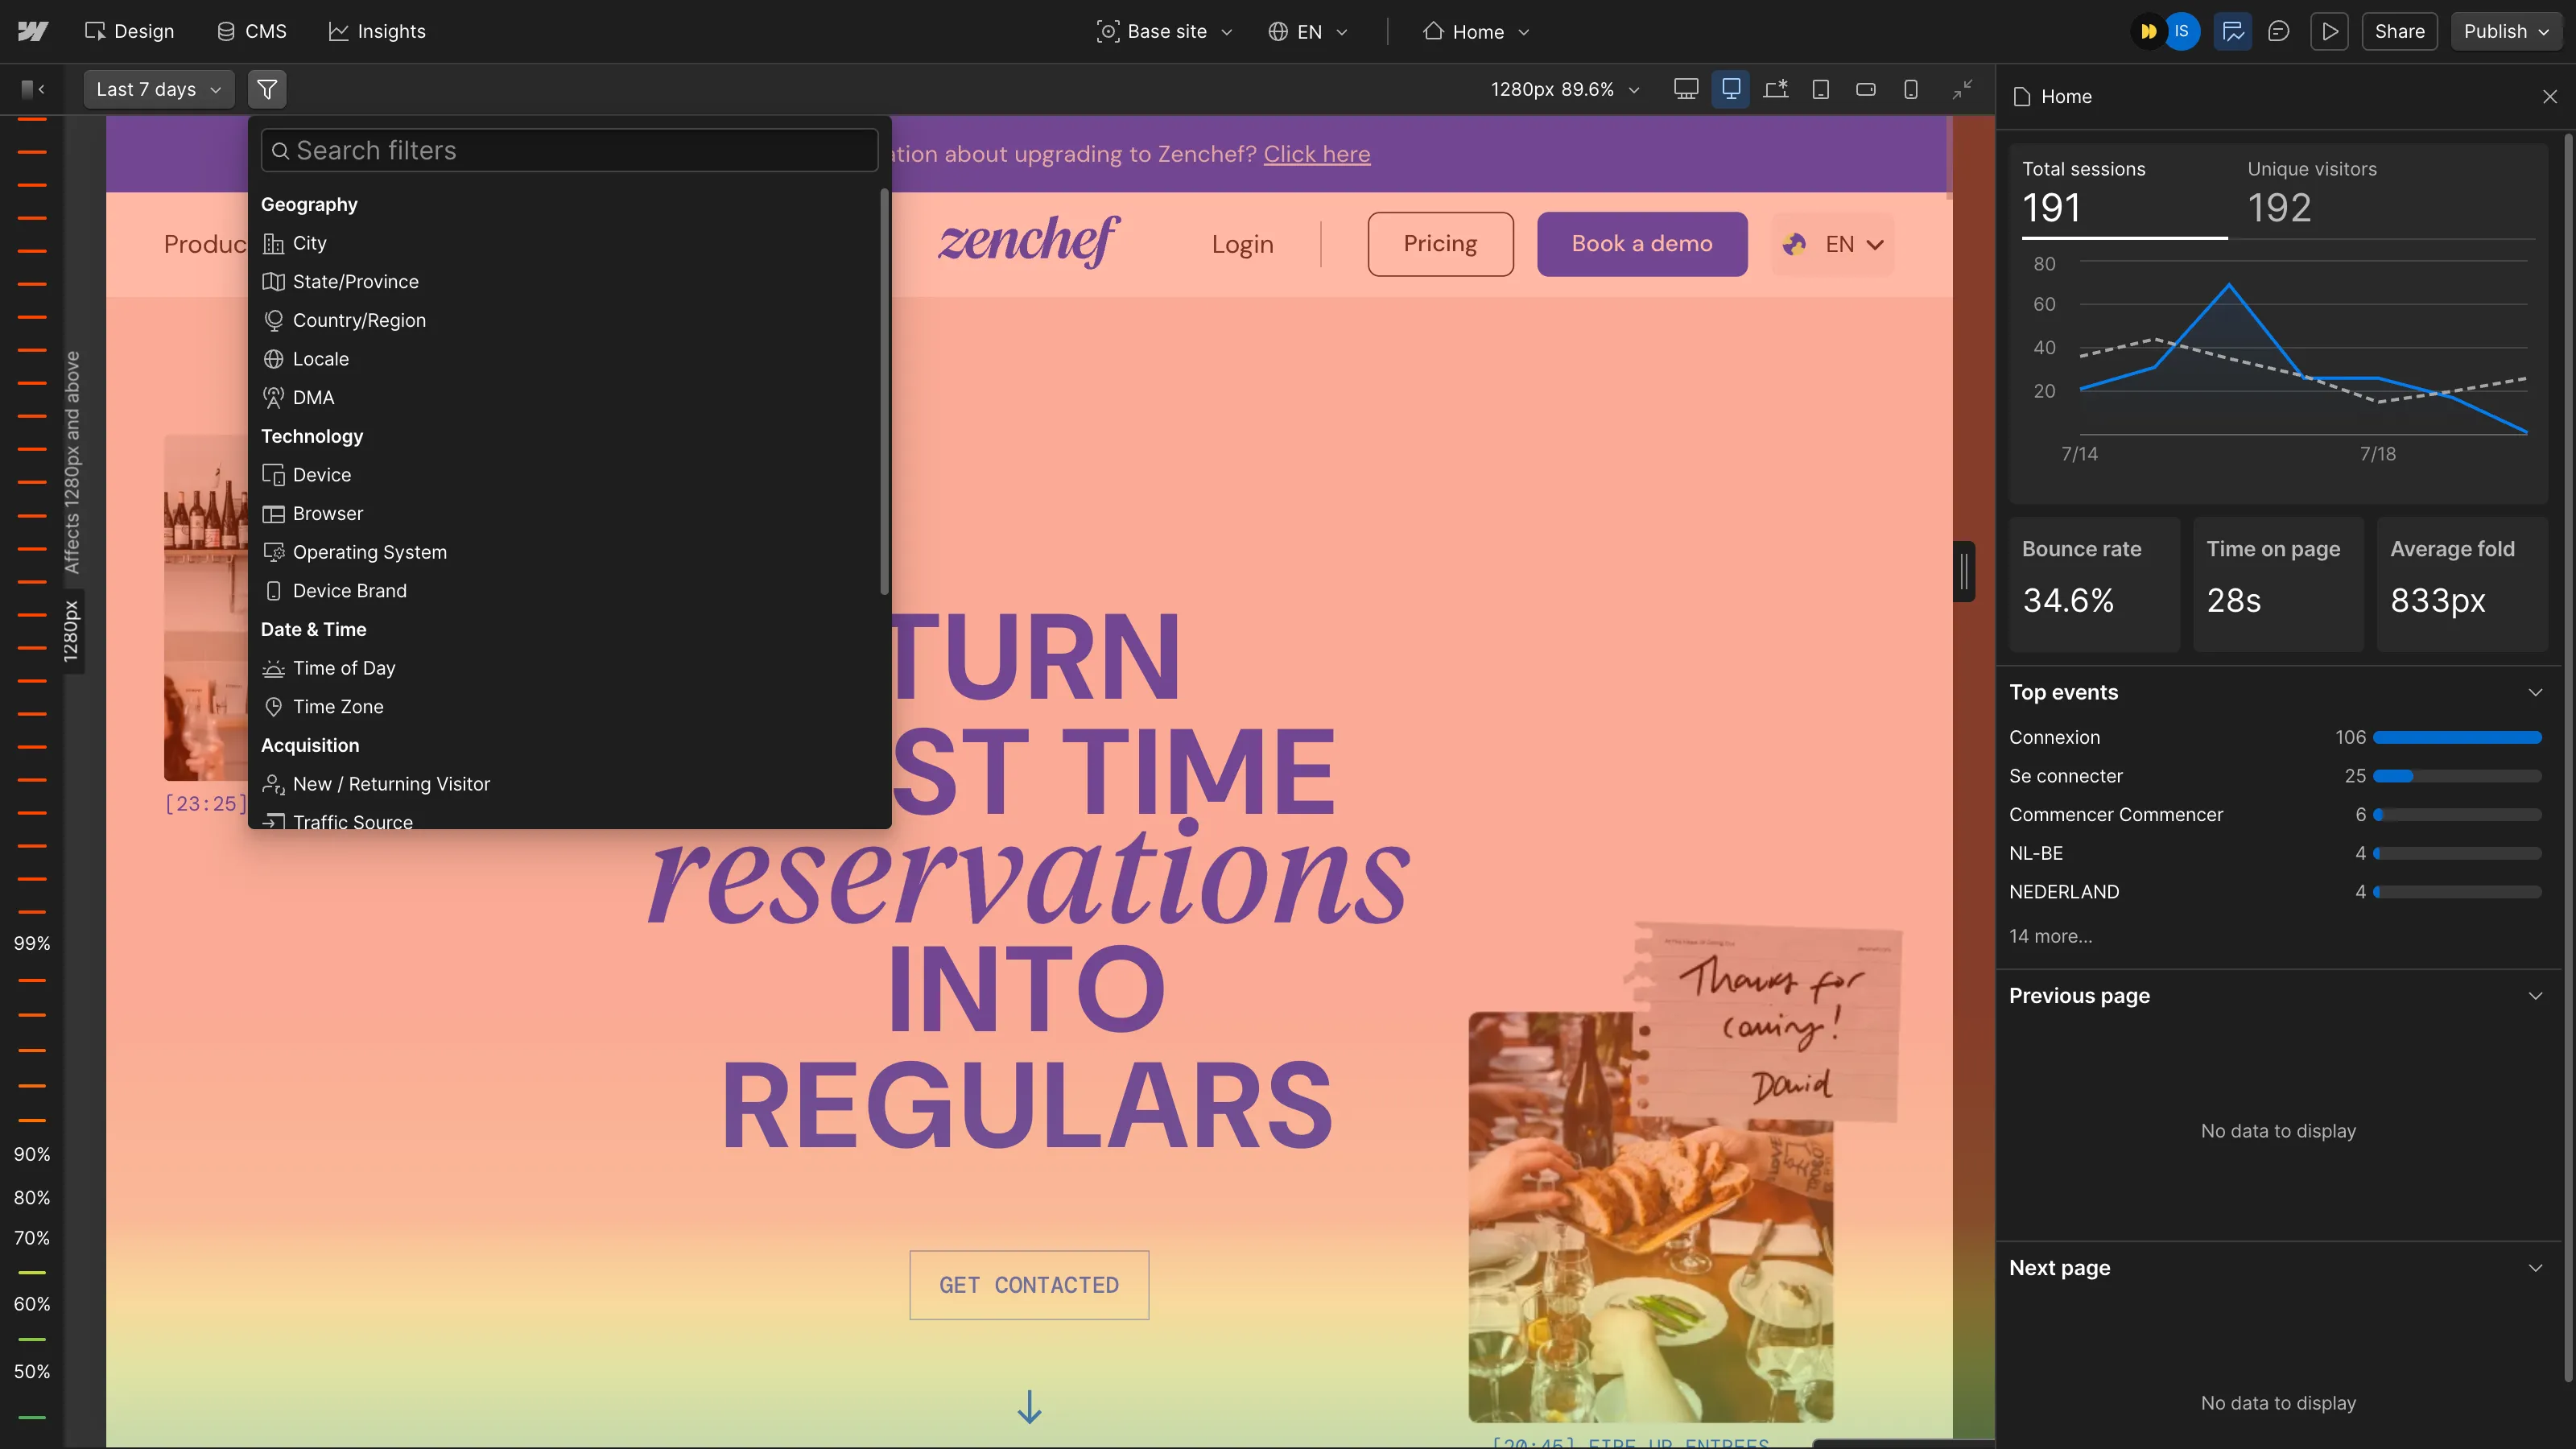
Task: Select the large desktop breakpoint icon
Action: (1686, 89)
